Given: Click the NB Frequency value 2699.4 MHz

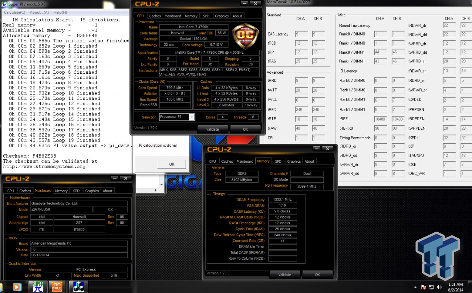Looking at the screenshot, I should [307, 186].
